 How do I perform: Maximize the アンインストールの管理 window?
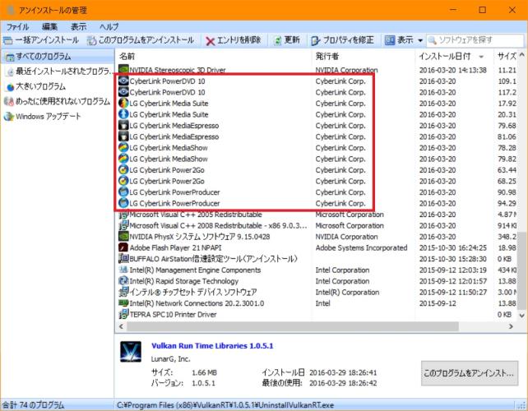[x=482, y=10]
